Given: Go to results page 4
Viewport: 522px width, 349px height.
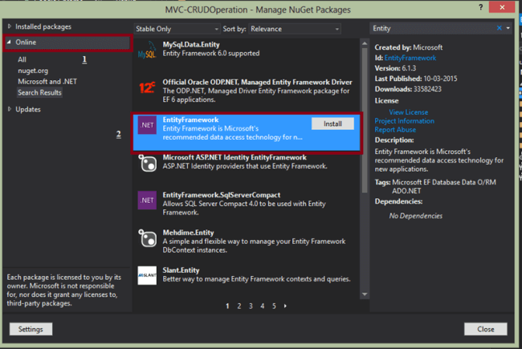Looking at the screenshot, I should tap(263, 306).
